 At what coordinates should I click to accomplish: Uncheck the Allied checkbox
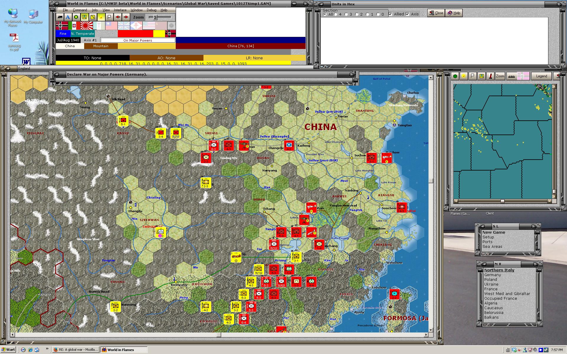[x=390, y=14]
